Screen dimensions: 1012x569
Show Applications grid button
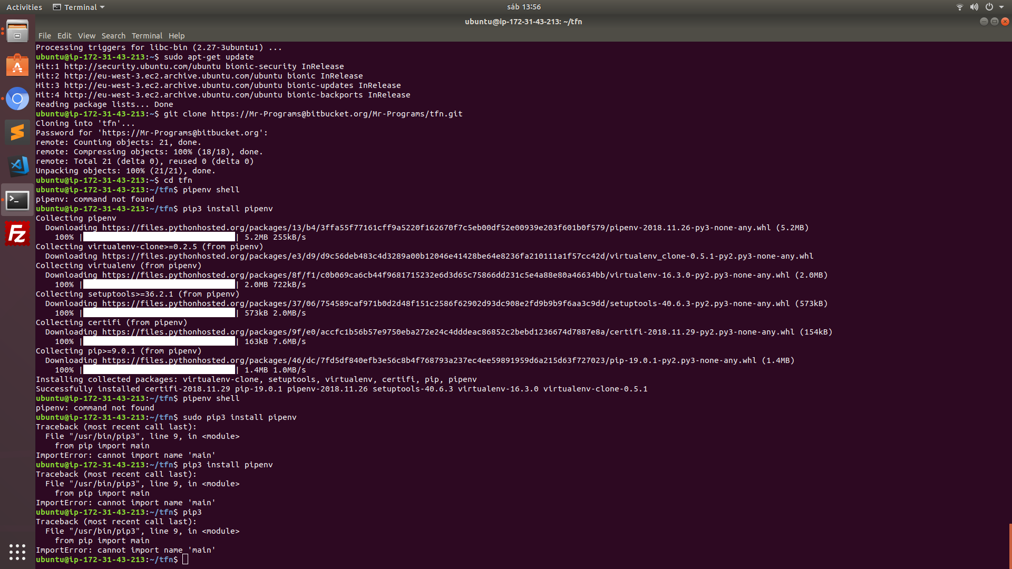pyautogui.click(x=17, y=552)
